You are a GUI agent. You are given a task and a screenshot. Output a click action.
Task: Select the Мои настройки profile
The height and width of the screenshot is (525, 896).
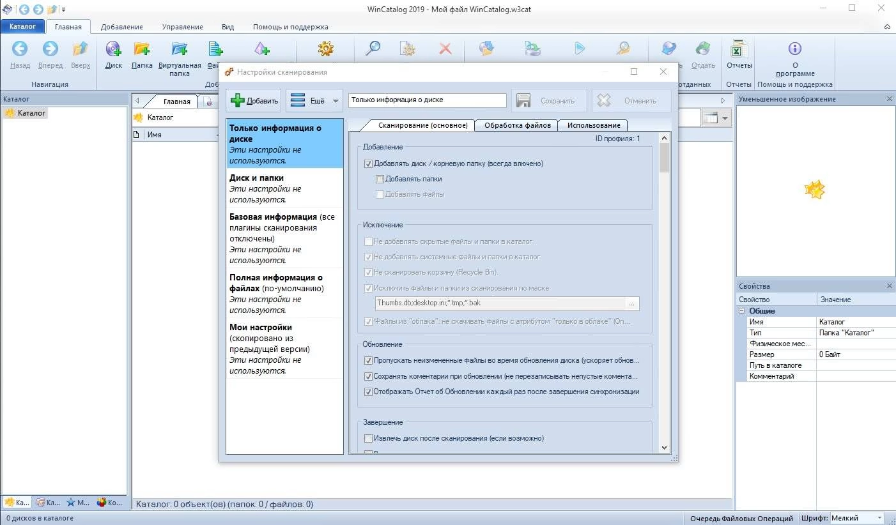coord(284,349)
